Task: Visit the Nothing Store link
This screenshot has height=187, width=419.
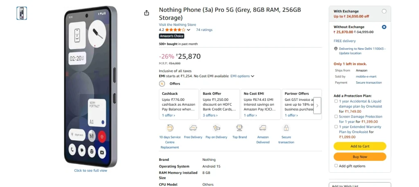Action: 178,24
